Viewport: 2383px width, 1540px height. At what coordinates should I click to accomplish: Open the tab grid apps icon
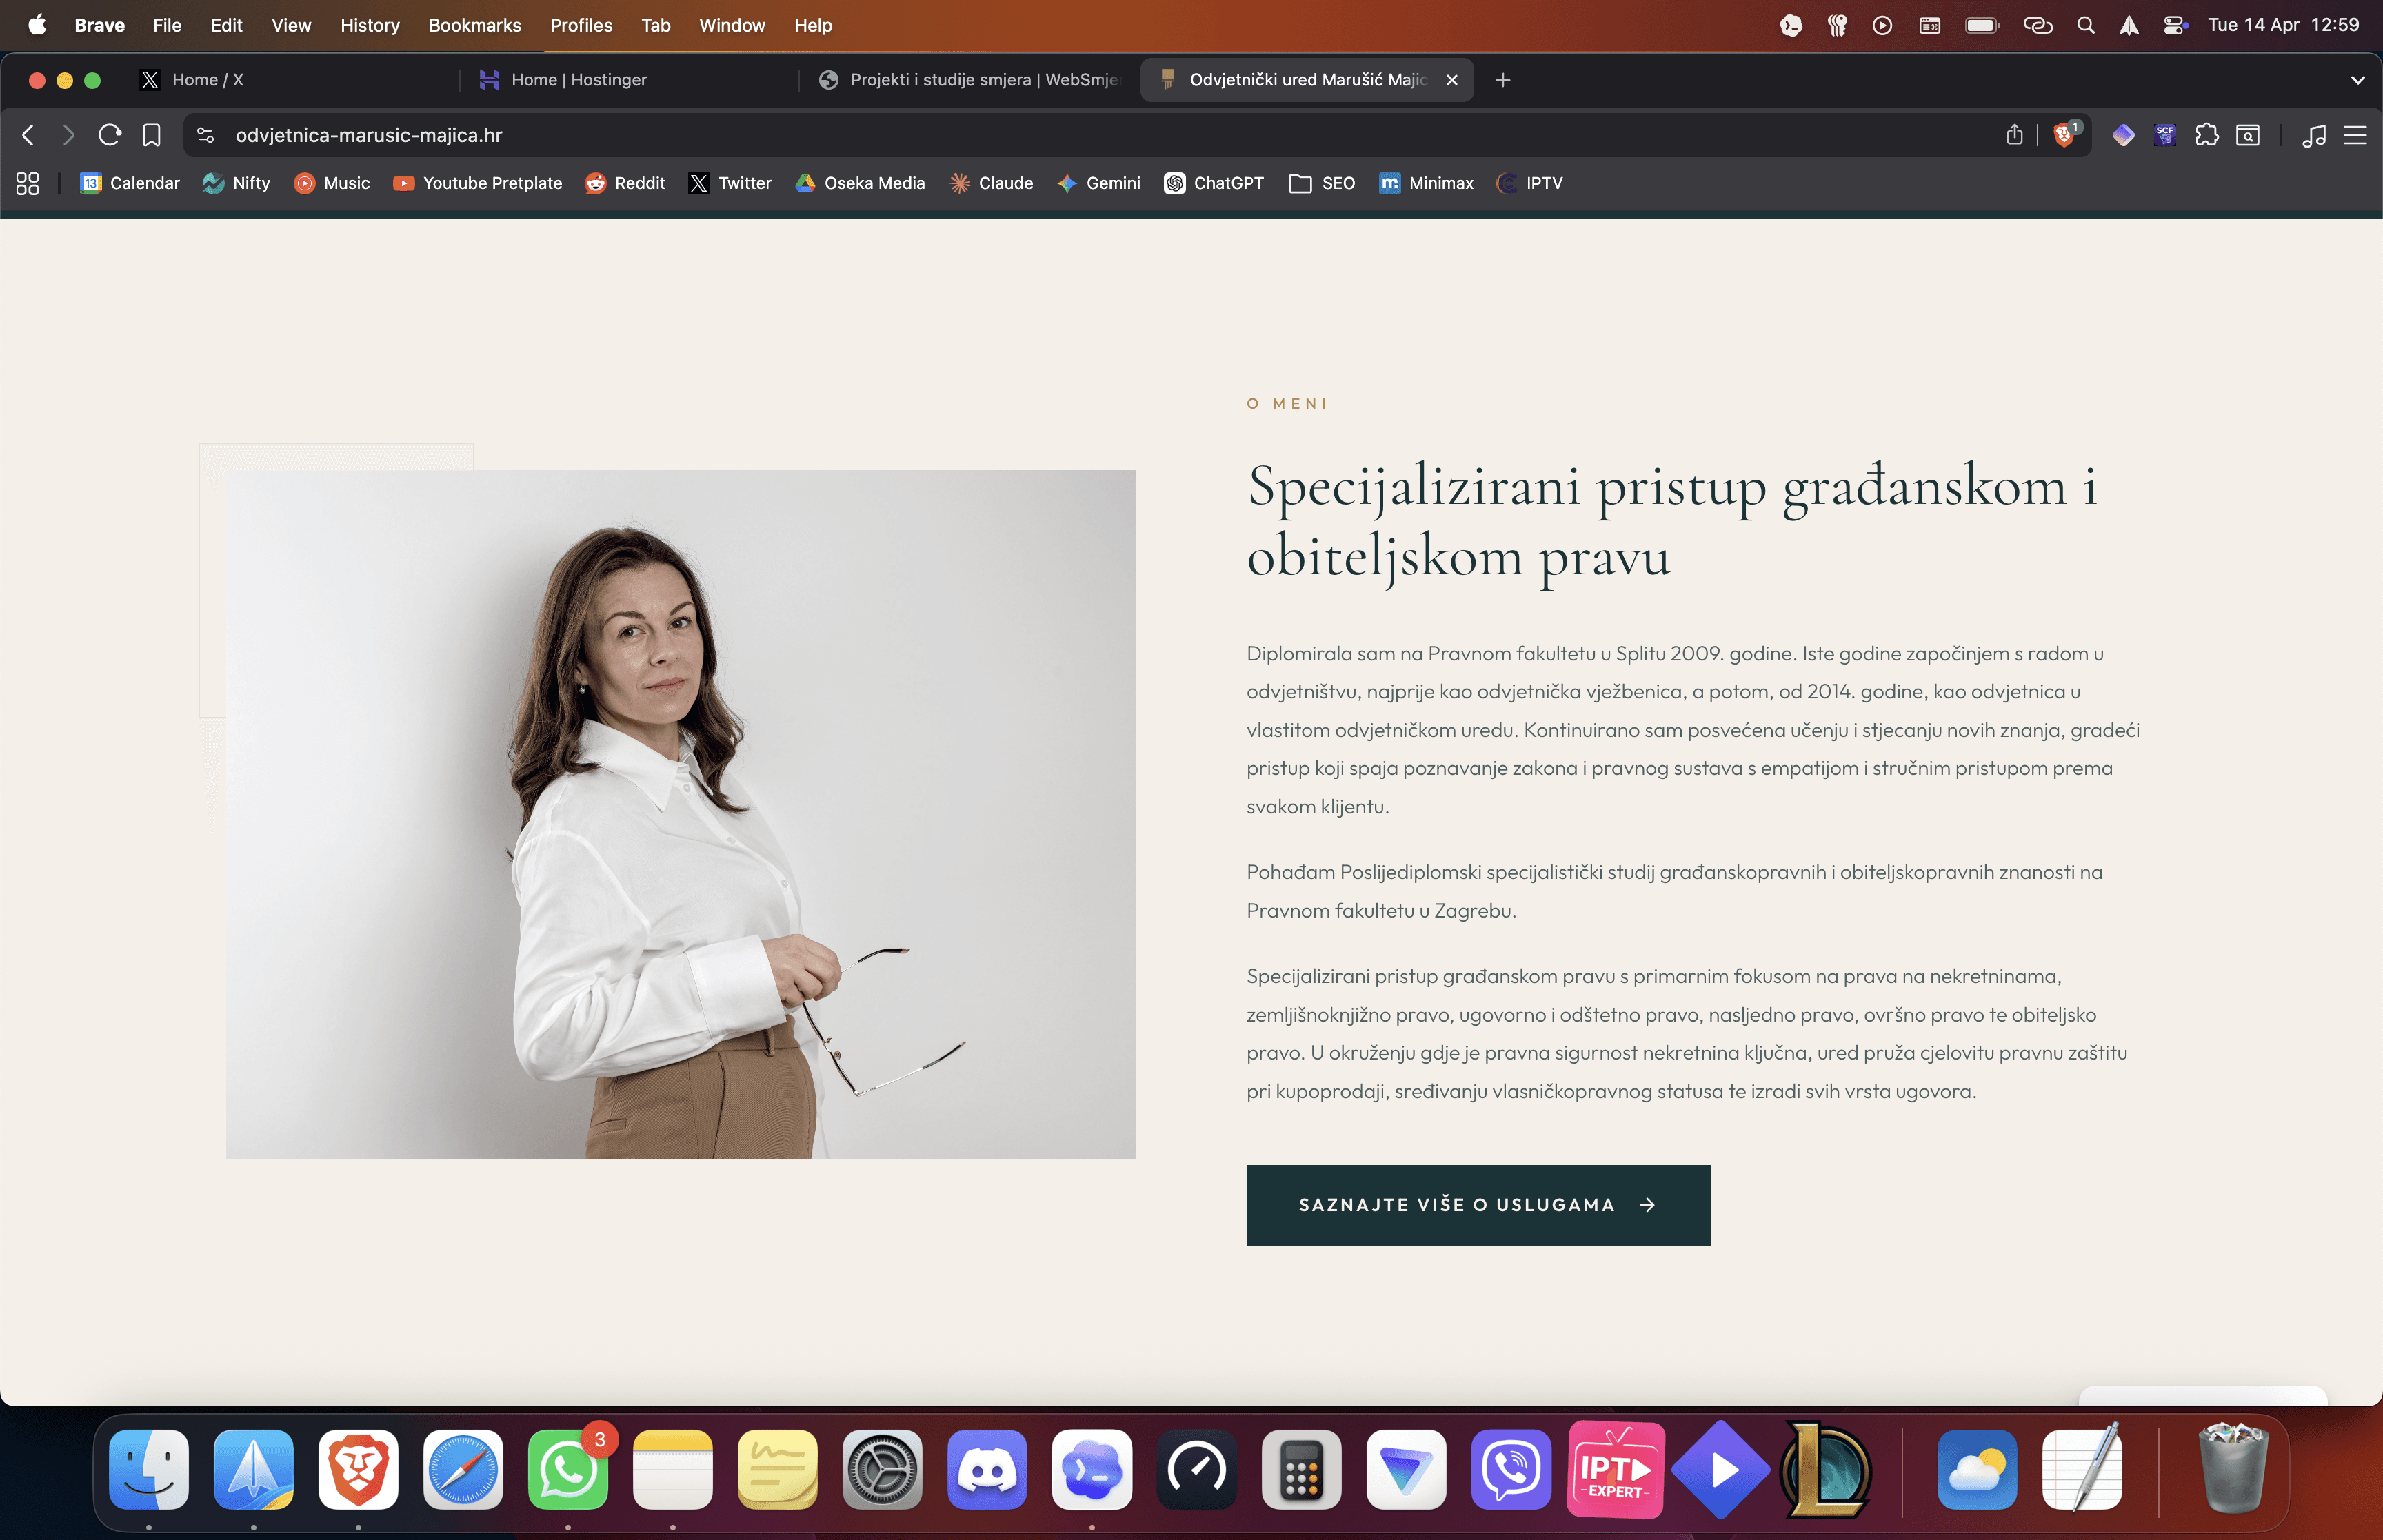pos(28,183)
